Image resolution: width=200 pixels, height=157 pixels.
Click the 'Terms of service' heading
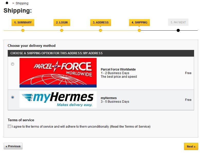21,120
